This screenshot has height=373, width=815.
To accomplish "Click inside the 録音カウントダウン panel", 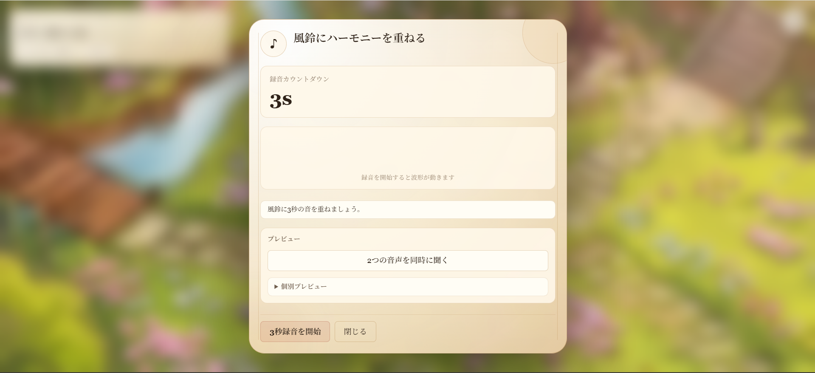I will [407, 91].
